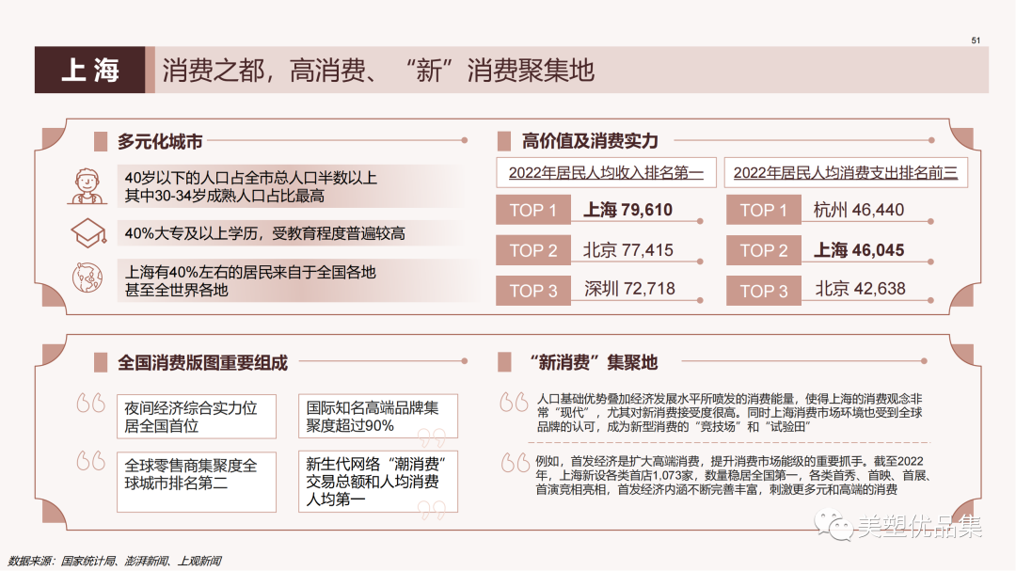Select the paragraph starting 例如，首发经济是扩大高端消费
This screenshot has width=1016, height=571.
coord(734,476)
